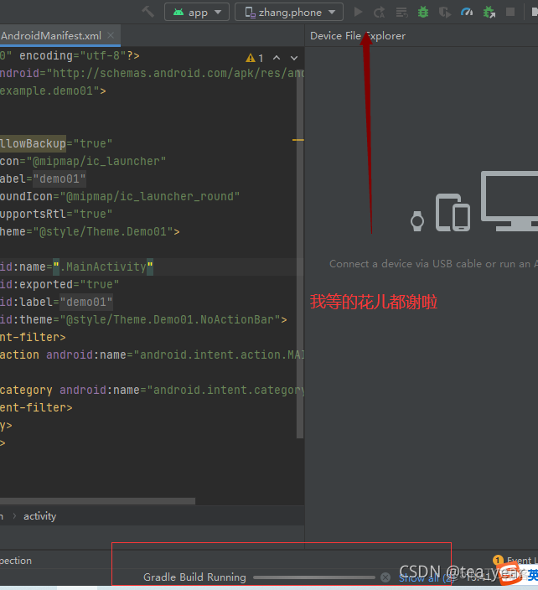Click the Make Project hammer icon
This screenshot has width=538, height=590.
(x=147, y=12)
